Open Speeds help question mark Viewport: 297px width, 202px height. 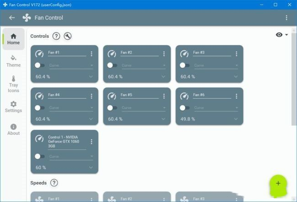pyautogui.click(x=54, y=183)
